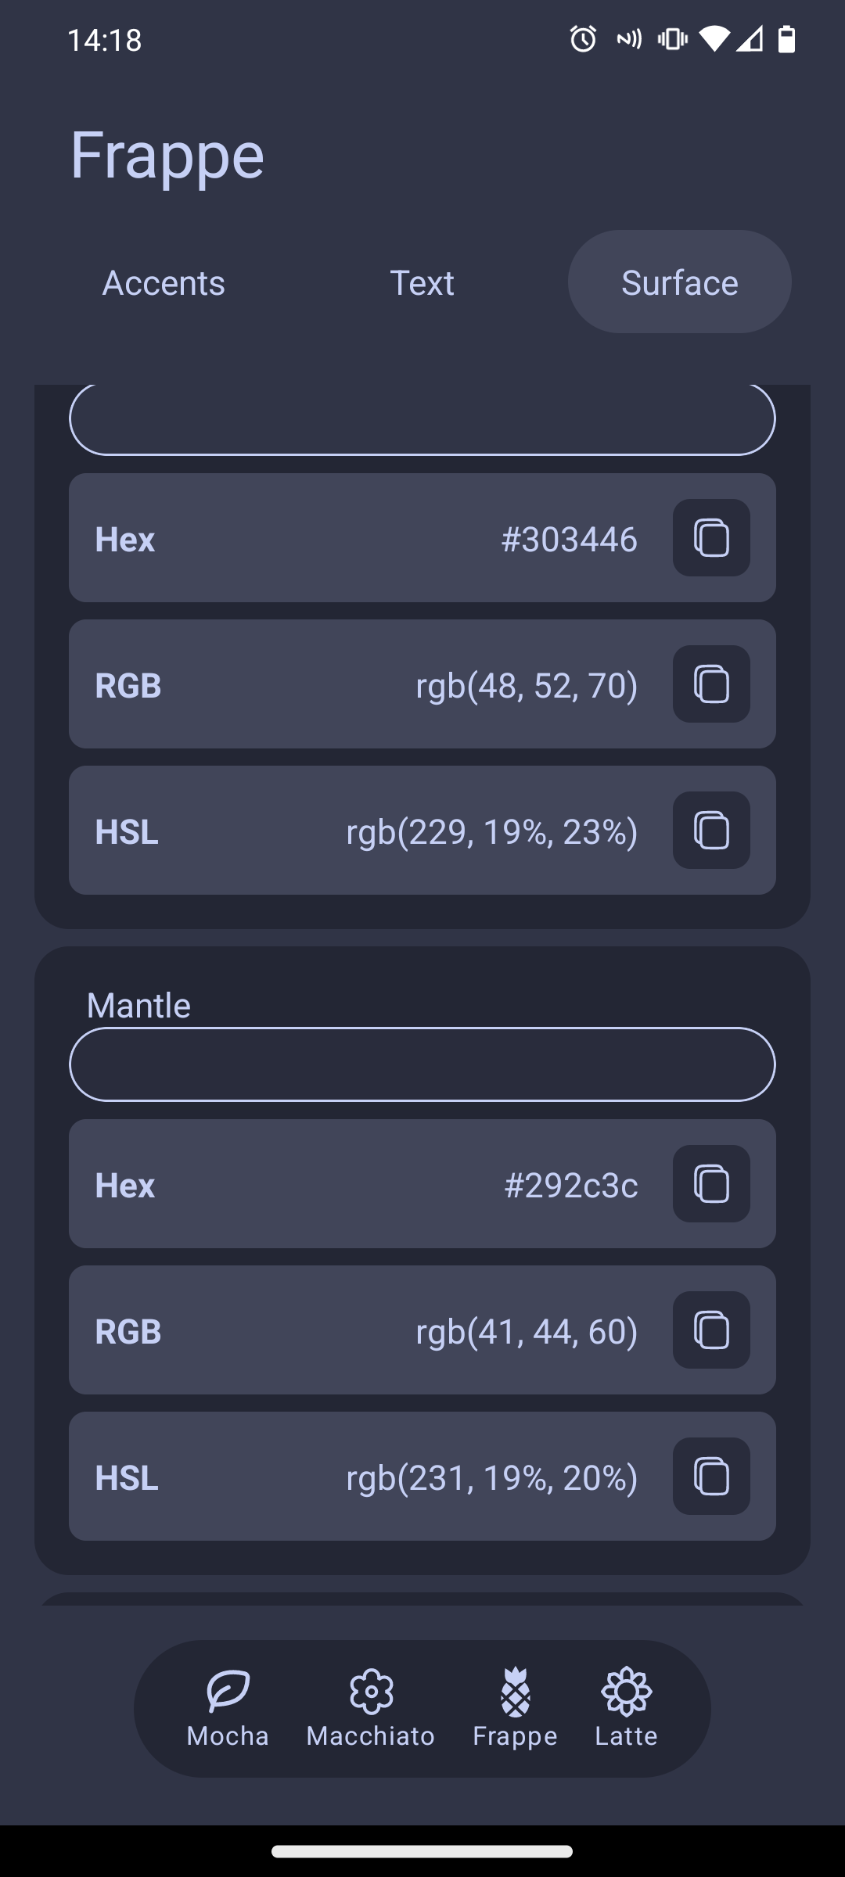Copy the RGB value rgb(48, 52, 70)
This screenshot has height=1877, width=845.
(710, 684)
